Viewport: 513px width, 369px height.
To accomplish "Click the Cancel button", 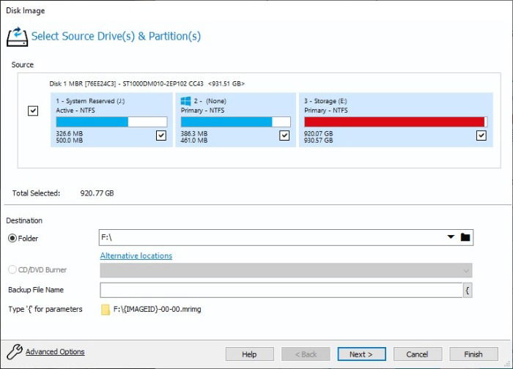I will pos(418,354).
